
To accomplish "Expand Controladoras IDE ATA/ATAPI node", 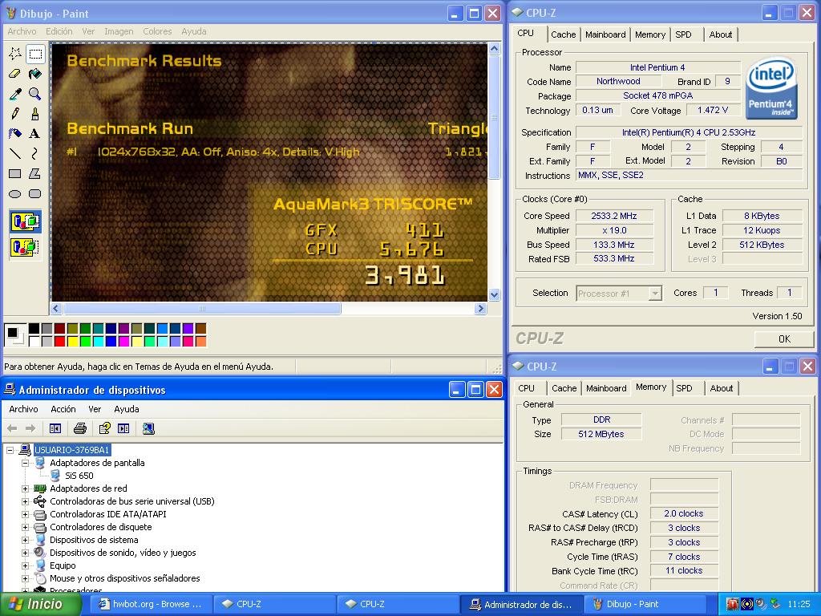I will tap(25, 514).
